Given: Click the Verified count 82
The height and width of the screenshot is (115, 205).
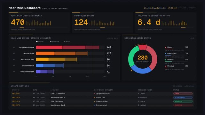Looking at the screenshot, I should pos(186,60).
